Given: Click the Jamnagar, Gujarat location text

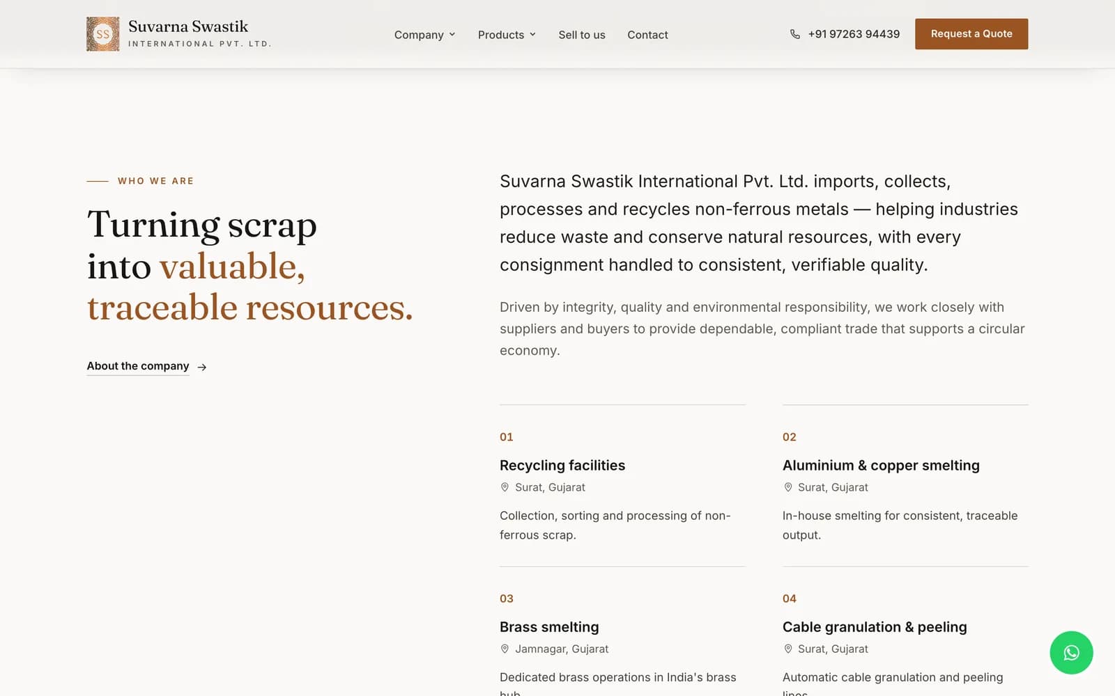Looking at the screenshot, I should click(562, 649).
